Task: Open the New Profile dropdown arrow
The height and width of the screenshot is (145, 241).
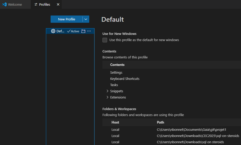Action: (x=86, y=19)
